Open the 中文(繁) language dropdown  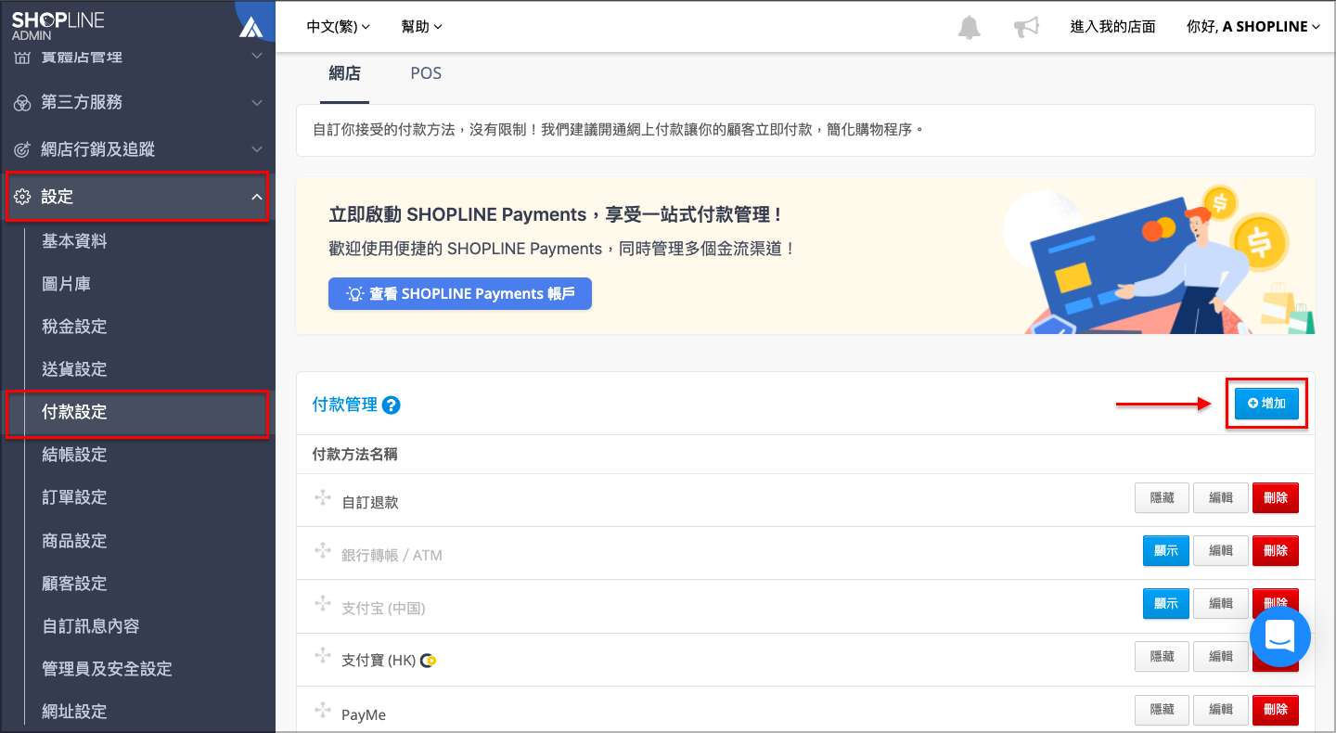tap(338, 27)
